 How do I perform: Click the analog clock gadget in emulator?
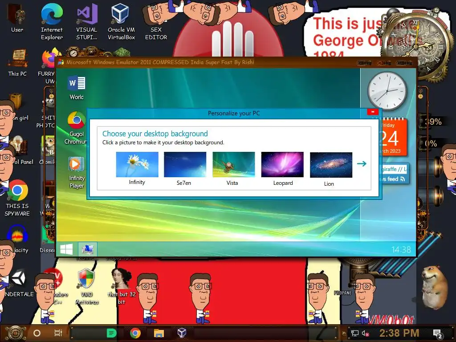coord(387,91)
